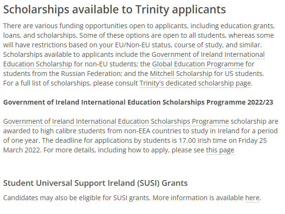Click the 'here' link for SUSI grants
Viewport: 285px width, 214px height.
252,198
